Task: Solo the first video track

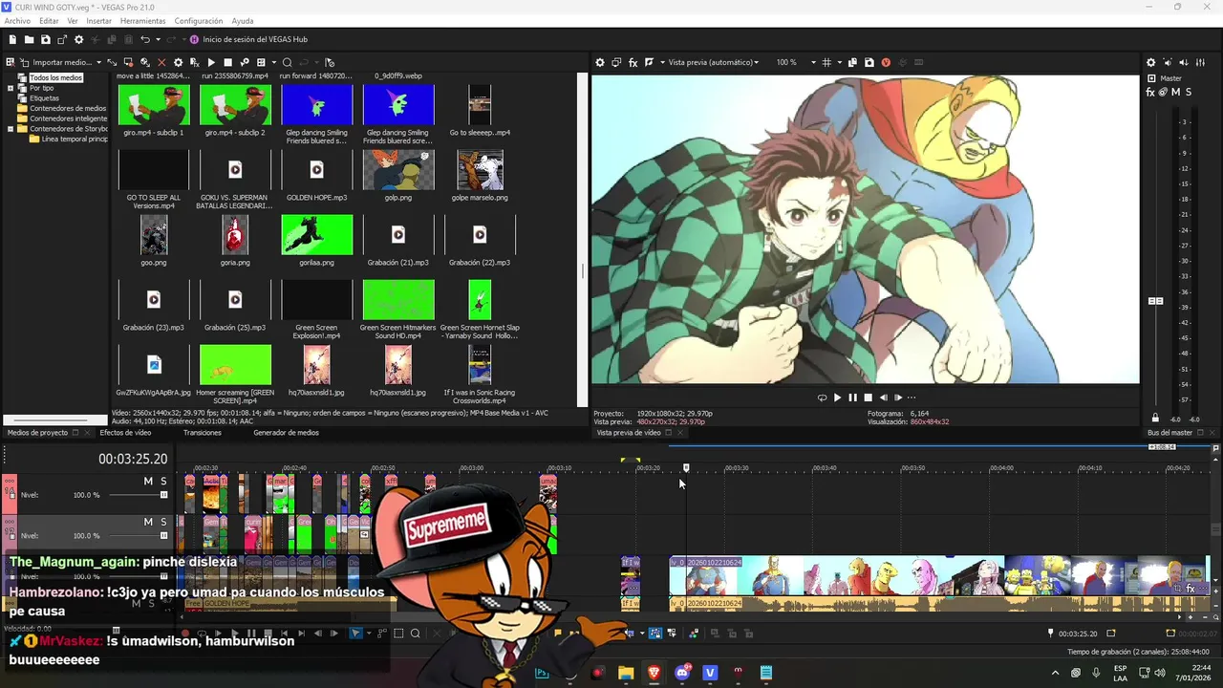Action: 163,481
